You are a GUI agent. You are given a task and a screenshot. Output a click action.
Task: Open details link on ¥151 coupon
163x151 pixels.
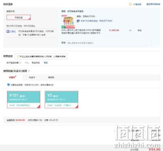pos(12,105)
